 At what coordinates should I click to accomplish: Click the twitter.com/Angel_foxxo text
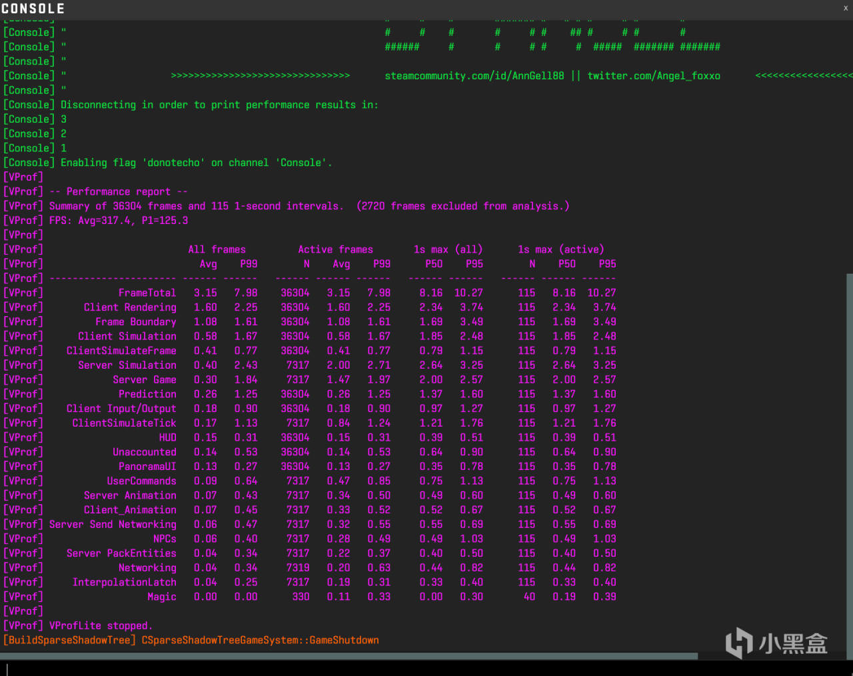pos(654,76)
